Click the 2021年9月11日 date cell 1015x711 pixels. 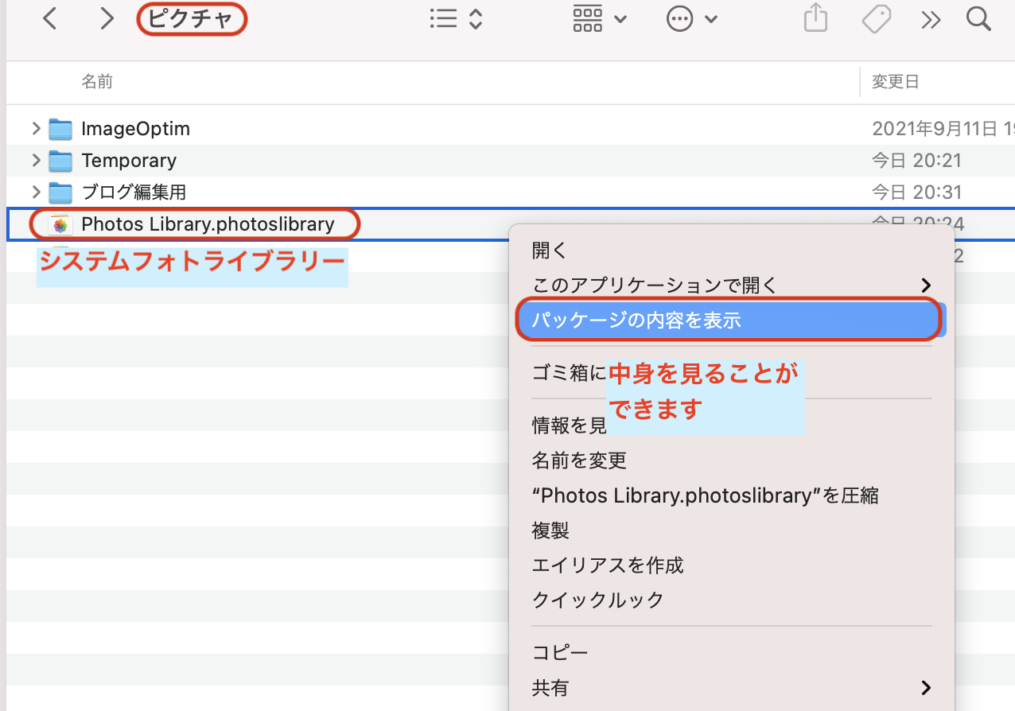[943, 129]
